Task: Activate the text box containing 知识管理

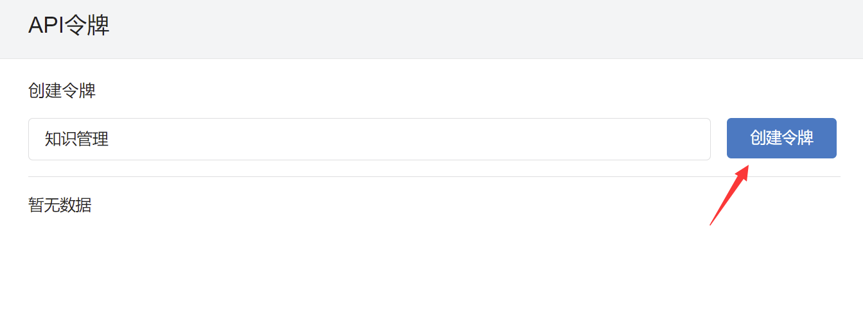Action: tap(369, 139)
